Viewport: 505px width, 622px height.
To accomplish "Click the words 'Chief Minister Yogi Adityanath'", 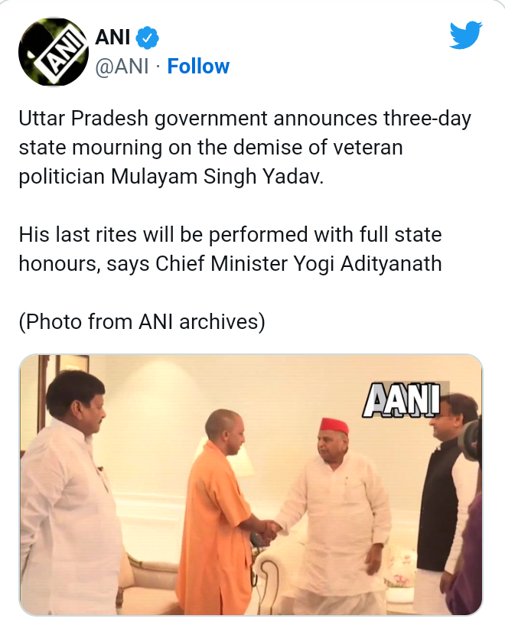I will (x=298, y=264).
